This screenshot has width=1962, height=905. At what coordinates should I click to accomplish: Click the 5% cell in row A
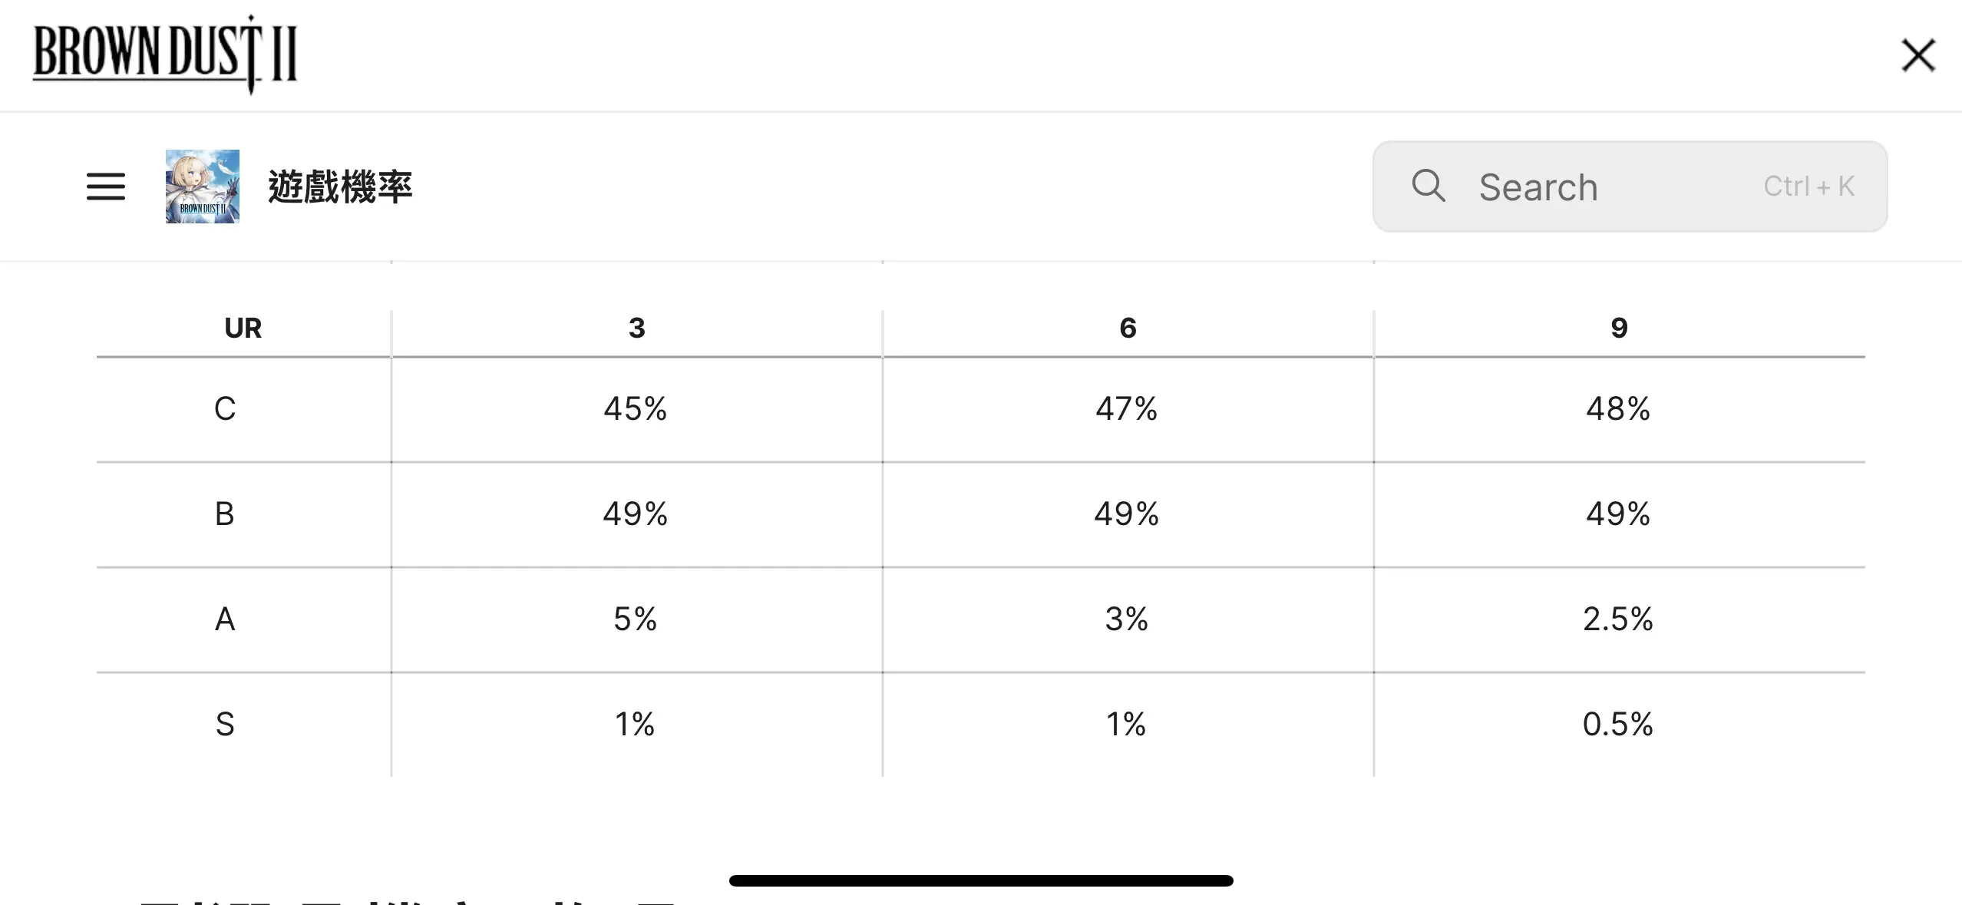tap(636, 619)
